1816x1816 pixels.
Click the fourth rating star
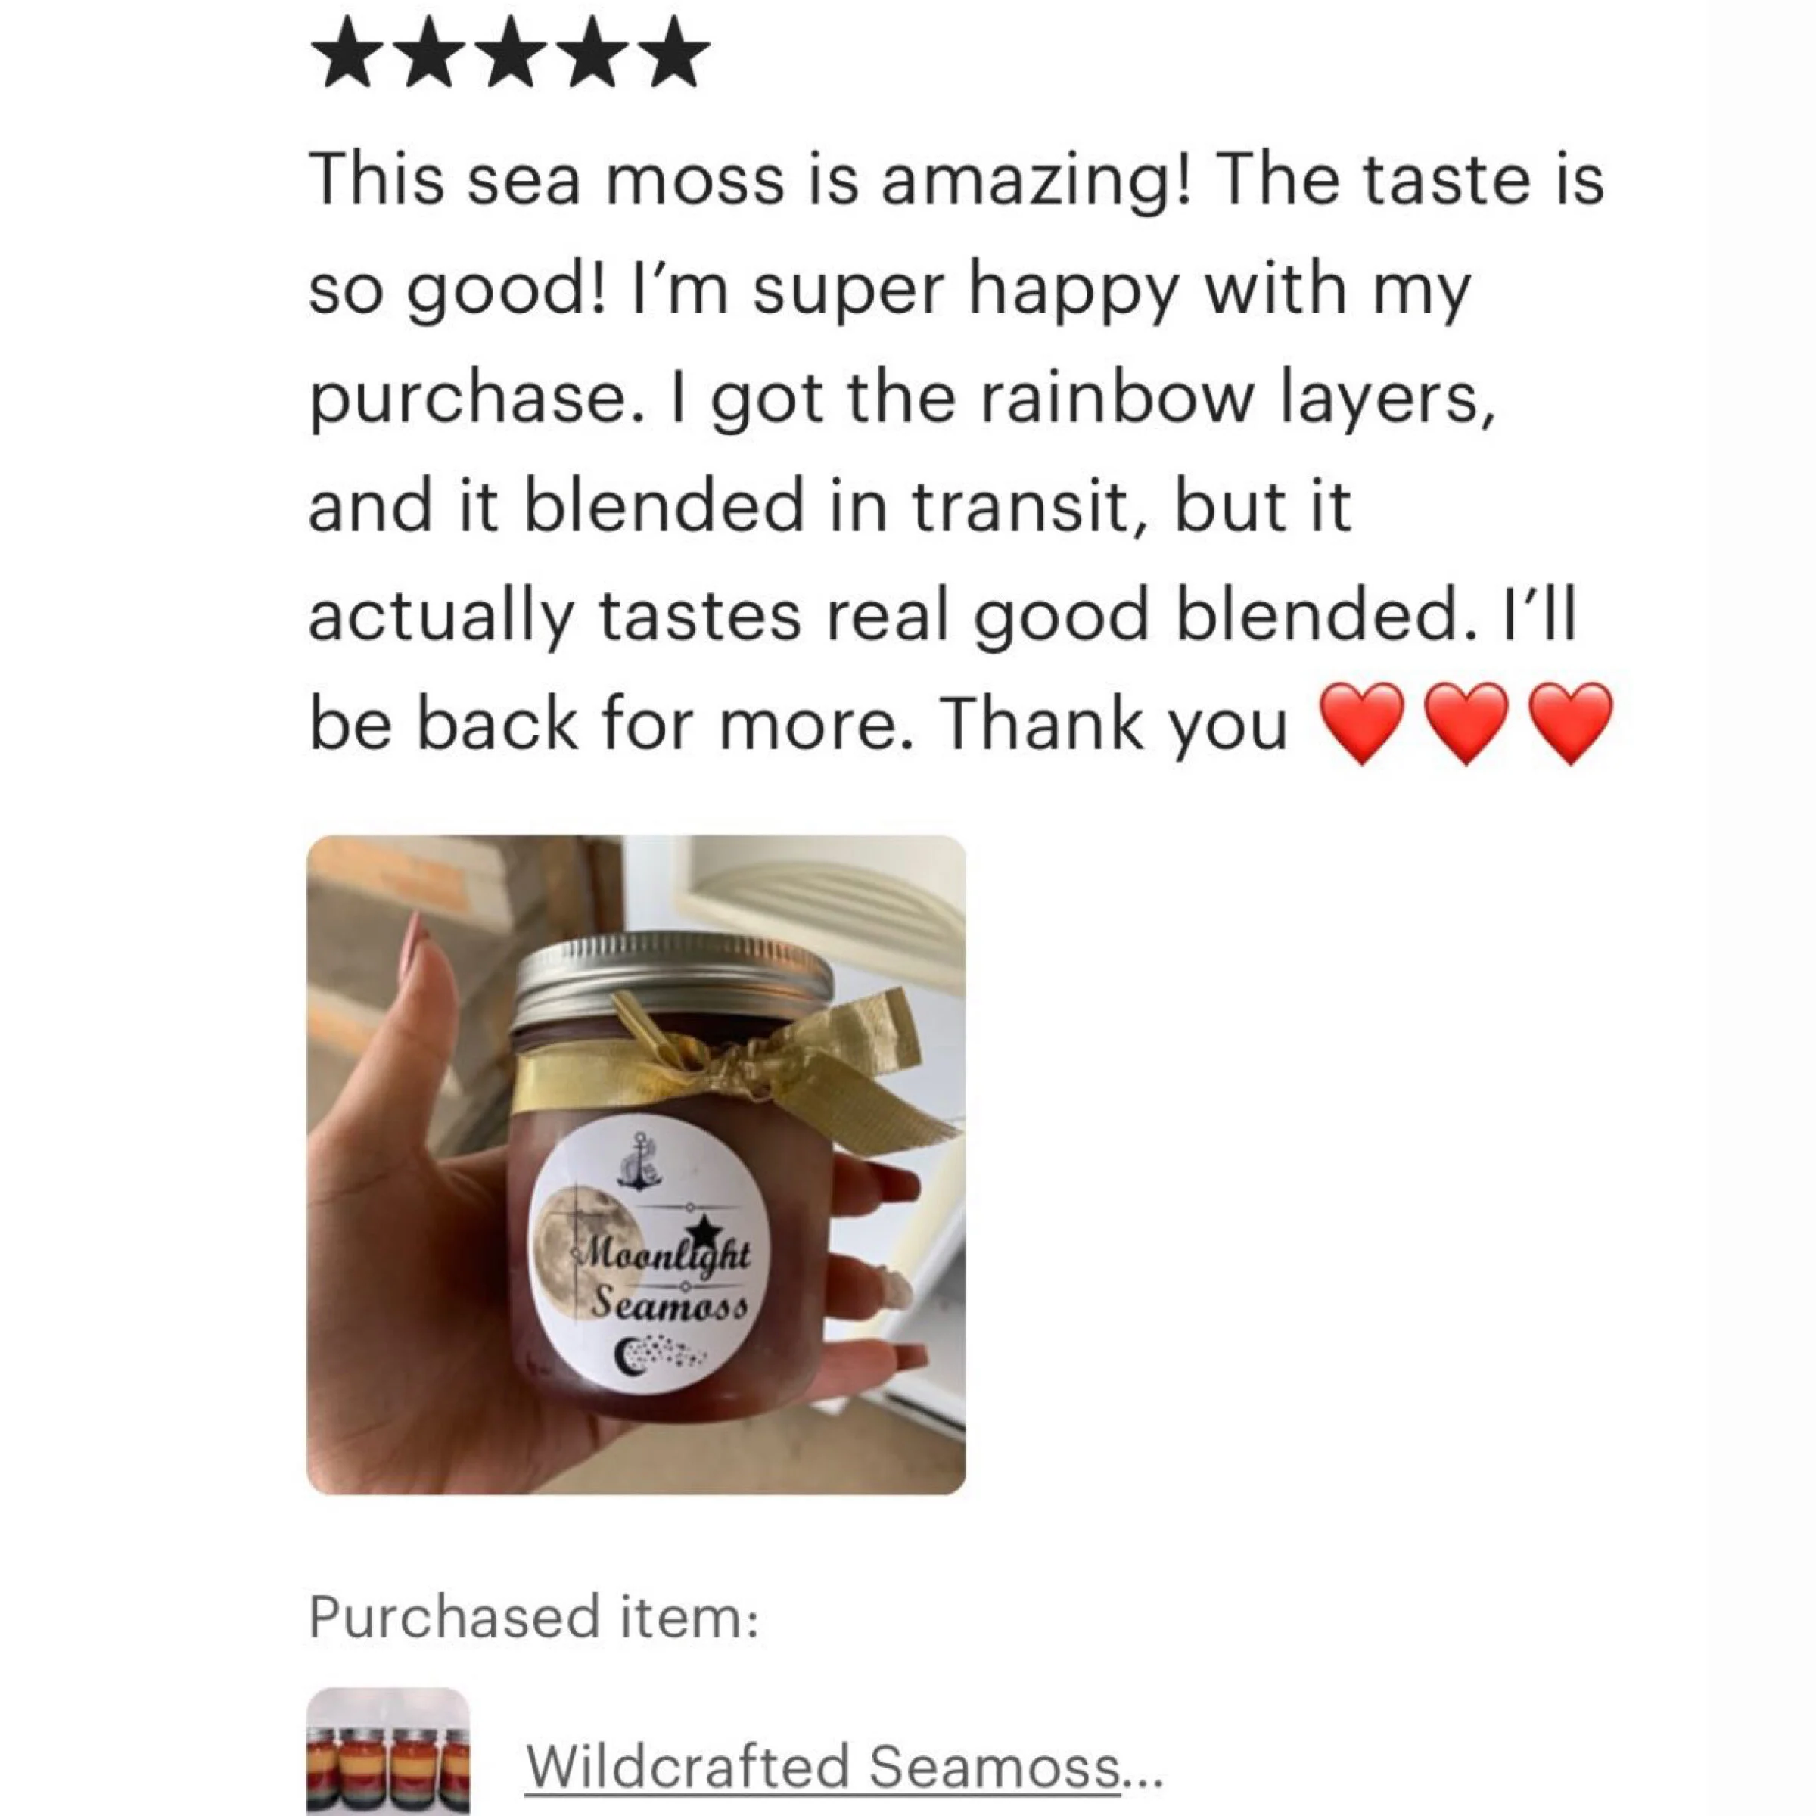[589, 51]
